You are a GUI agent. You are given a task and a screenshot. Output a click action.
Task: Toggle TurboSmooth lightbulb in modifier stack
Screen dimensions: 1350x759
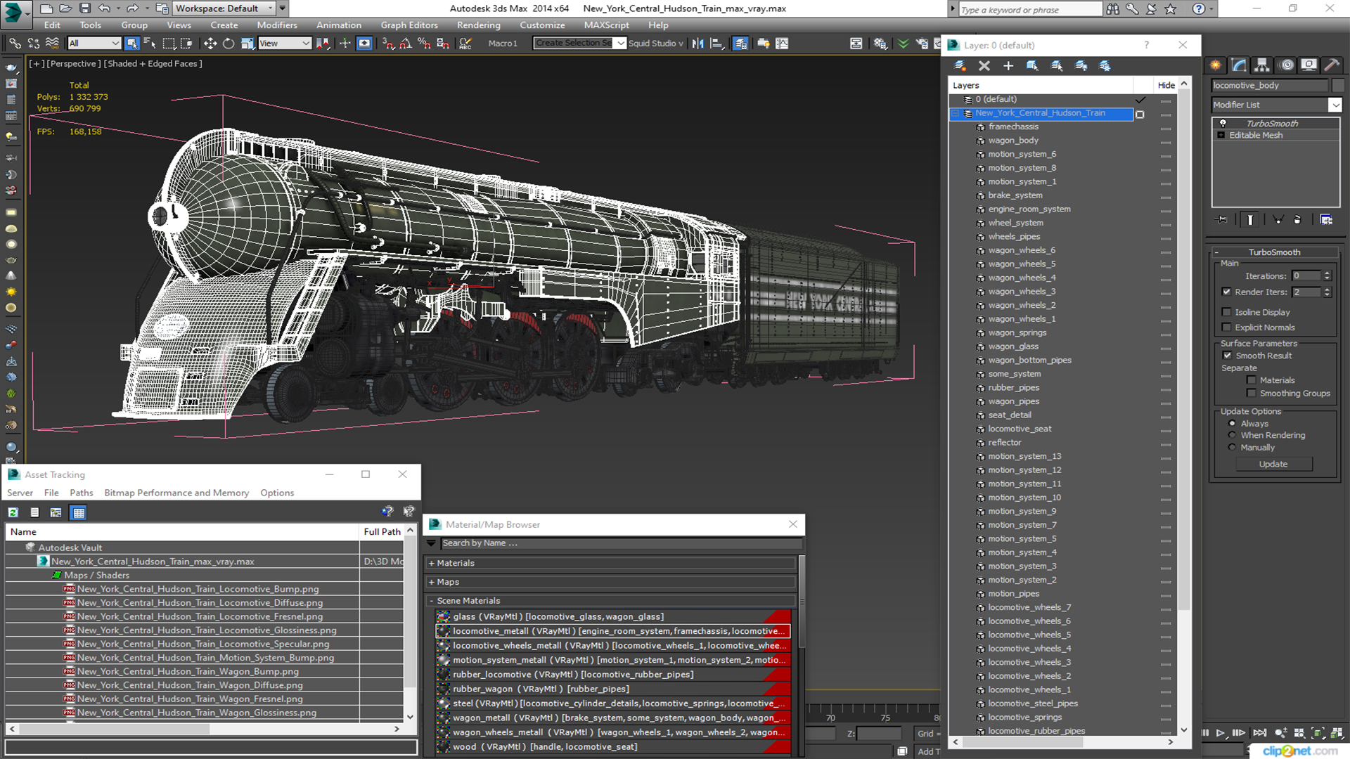[x=1223, y=123]
